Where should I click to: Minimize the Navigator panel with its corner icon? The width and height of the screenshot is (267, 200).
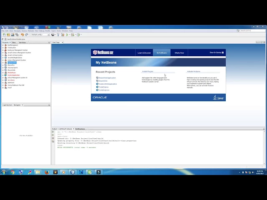point(49,105)
